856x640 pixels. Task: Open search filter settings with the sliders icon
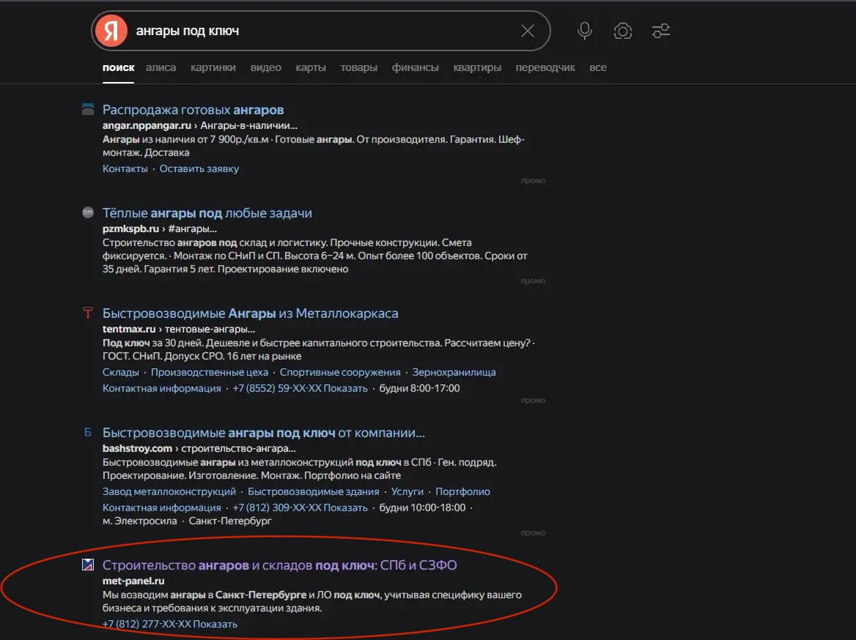pos(660,30)
